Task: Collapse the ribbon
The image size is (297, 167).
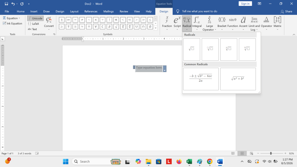Action: [x=294, y=34]
